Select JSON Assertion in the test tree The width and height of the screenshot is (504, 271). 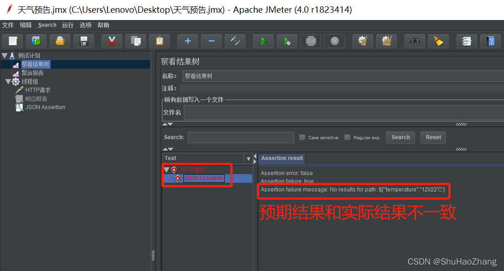point(45,107)
